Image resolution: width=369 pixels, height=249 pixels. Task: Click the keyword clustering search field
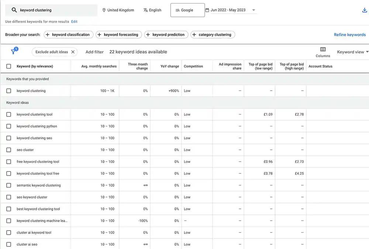click(51, 10)
